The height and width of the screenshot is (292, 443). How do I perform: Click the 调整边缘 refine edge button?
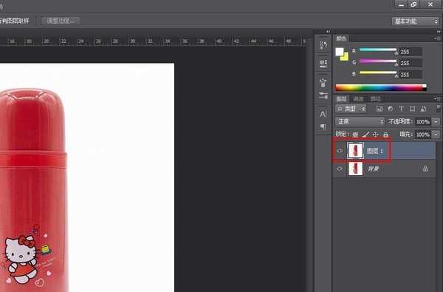pos(61,21)
